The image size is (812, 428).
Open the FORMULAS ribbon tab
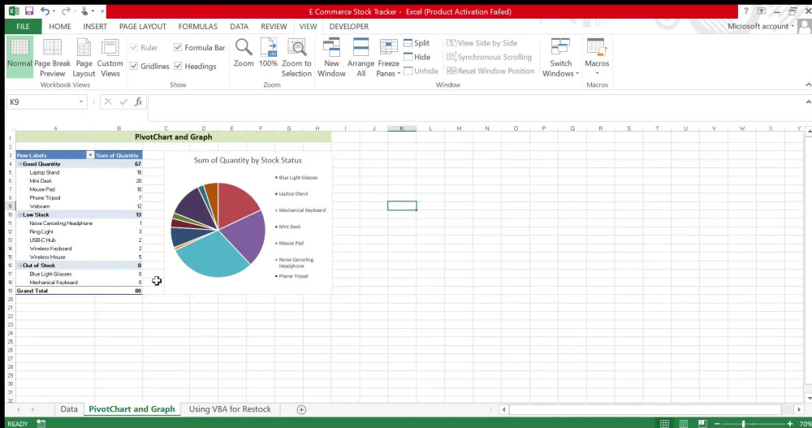click(x=198, y=27)
